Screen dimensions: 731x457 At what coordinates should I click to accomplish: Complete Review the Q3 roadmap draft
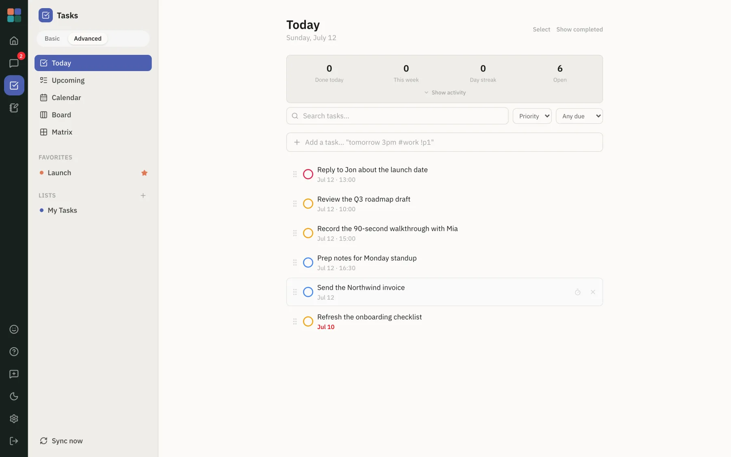[308, 204]
